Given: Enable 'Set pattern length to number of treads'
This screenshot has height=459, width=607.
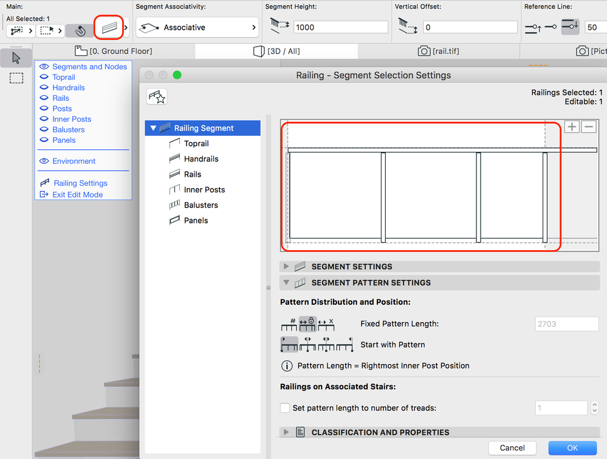Looking at the screenshot, I should tap(284, 407).
